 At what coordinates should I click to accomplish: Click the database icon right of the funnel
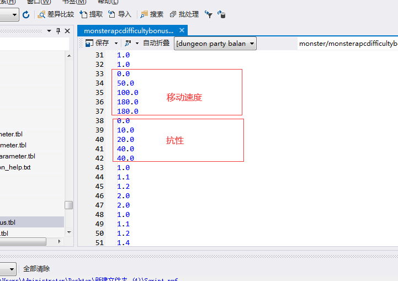tap(221, 14)
